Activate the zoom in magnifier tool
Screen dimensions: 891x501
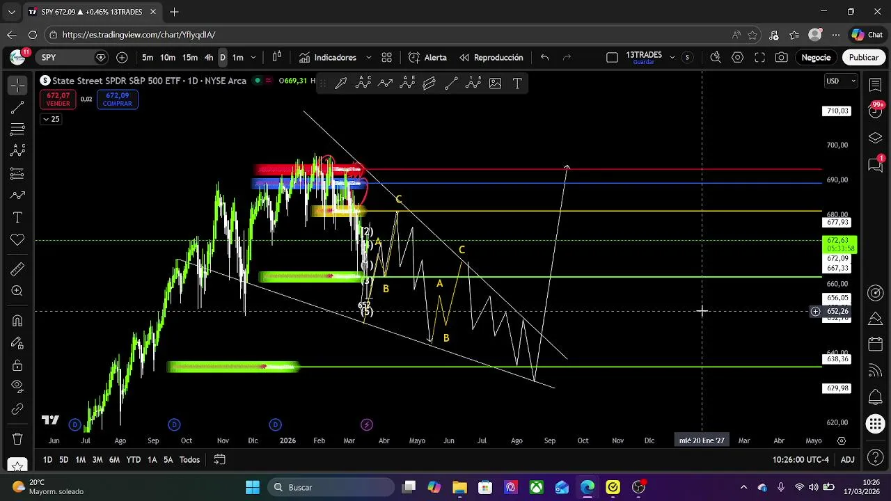tap(17, 292)
